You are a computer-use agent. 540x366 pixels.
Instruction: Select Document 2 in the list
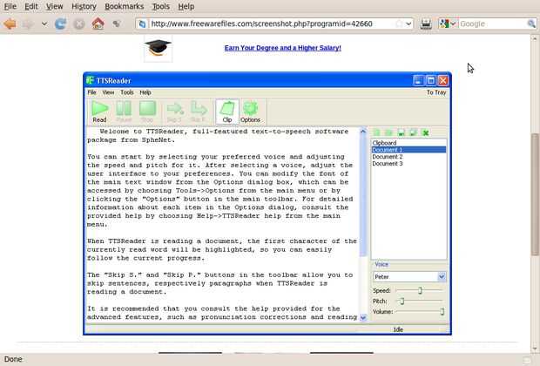click(x=408, y=157)
